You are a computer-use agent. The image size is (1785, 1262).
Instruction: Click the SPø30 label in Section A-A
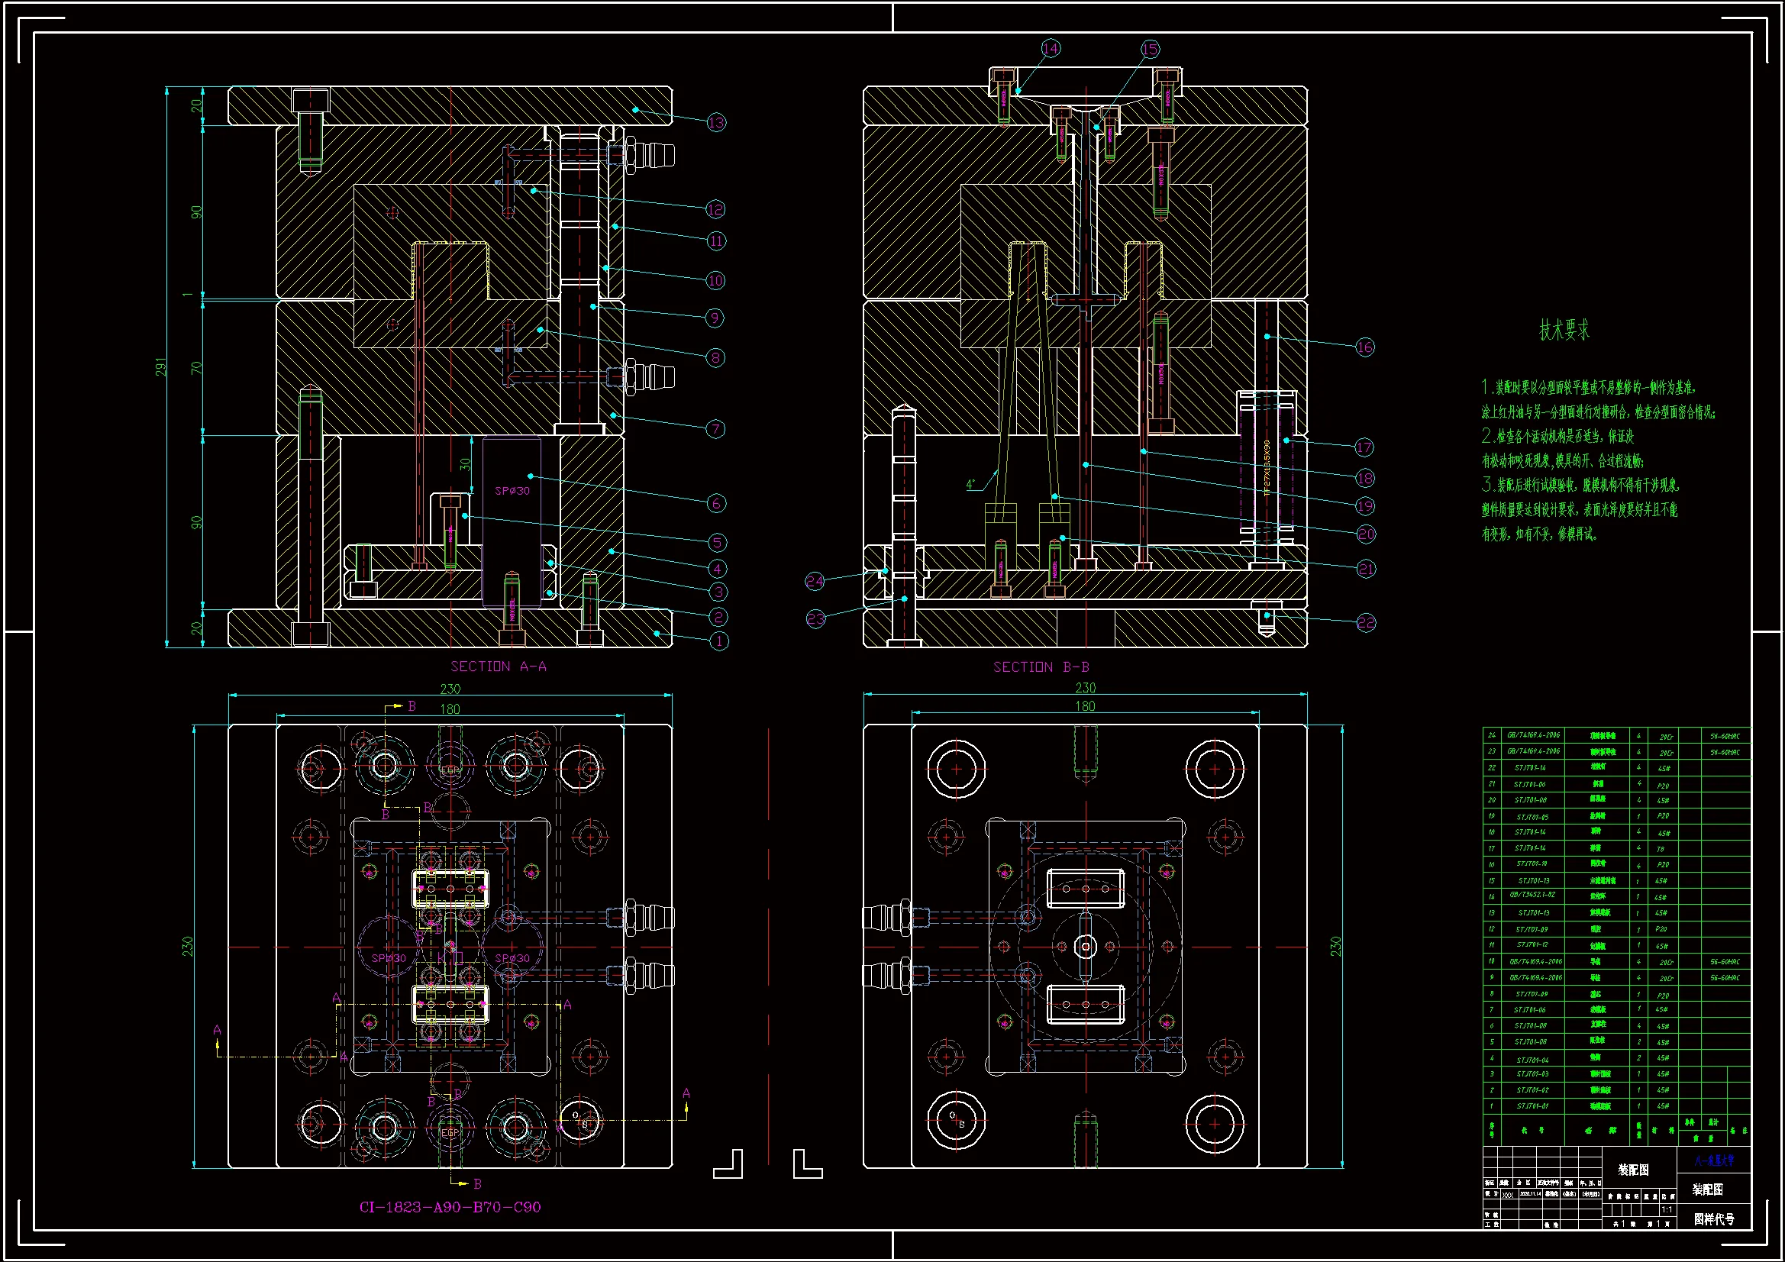pos(512,491)
